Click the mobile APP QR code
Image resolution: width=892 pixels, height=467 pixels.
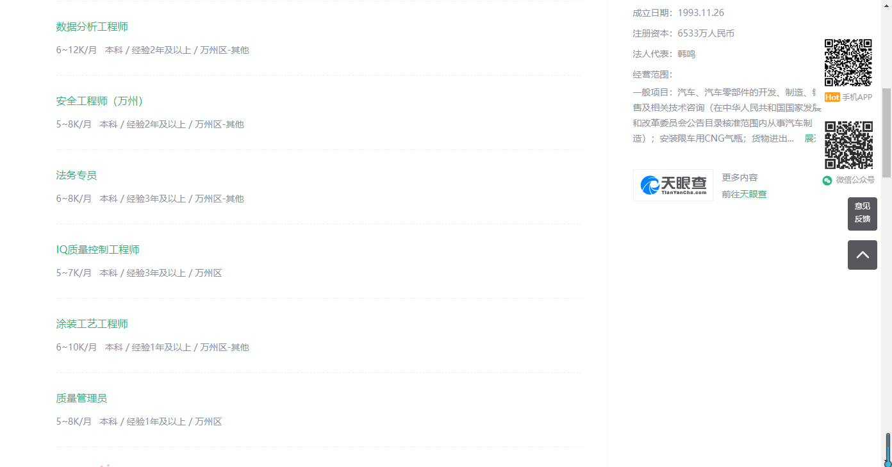[848, 63]
